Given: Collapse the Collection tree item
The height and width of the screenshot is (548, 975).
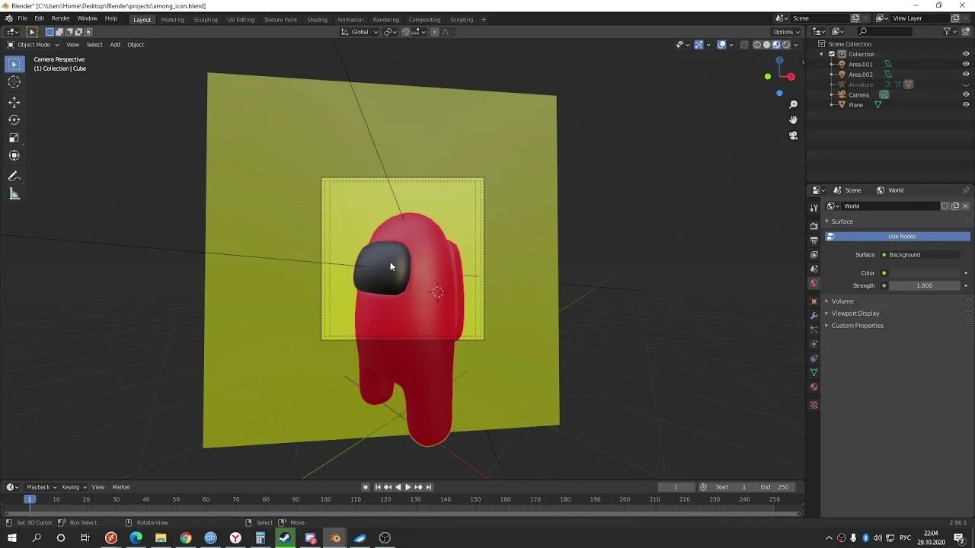Looking at the screenshot, I should tap(822, 54).
